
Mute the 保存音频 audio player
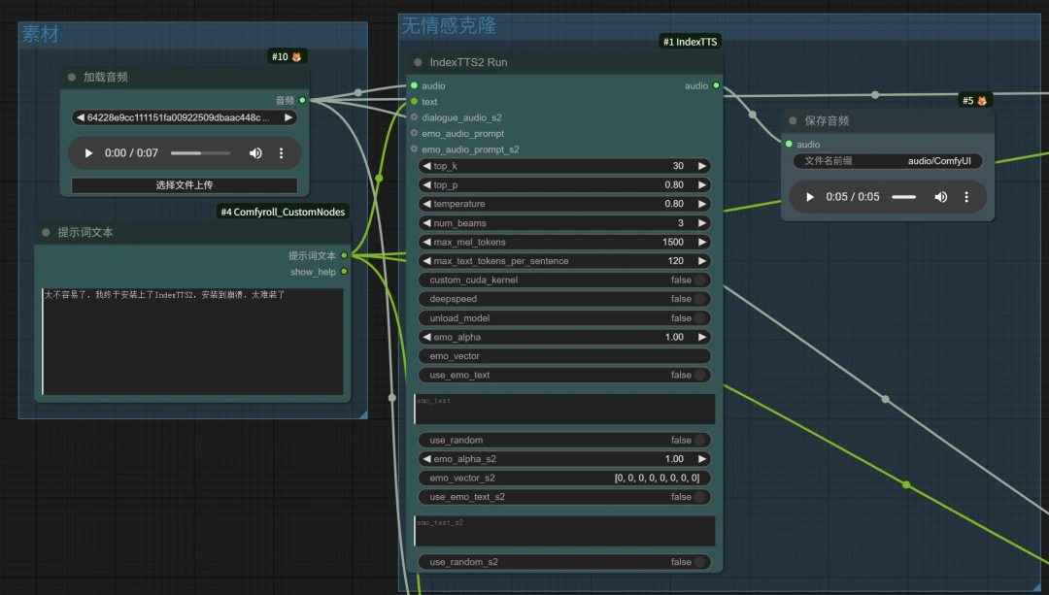tap(940, 197)
